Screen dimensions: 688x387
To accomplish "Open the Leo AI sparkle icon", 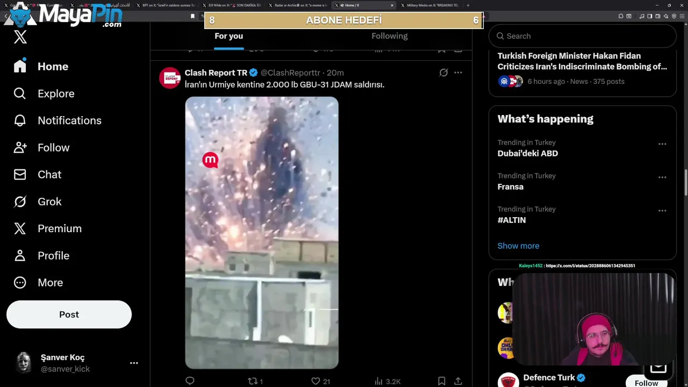I will coord(666,16).
